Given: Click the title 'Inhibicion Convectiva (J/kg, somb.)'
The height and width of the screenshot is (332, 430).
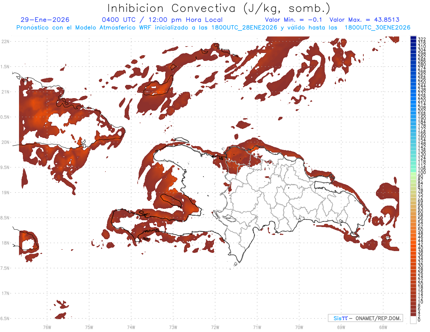Looking at the screenshot, I should coord(219,9).
